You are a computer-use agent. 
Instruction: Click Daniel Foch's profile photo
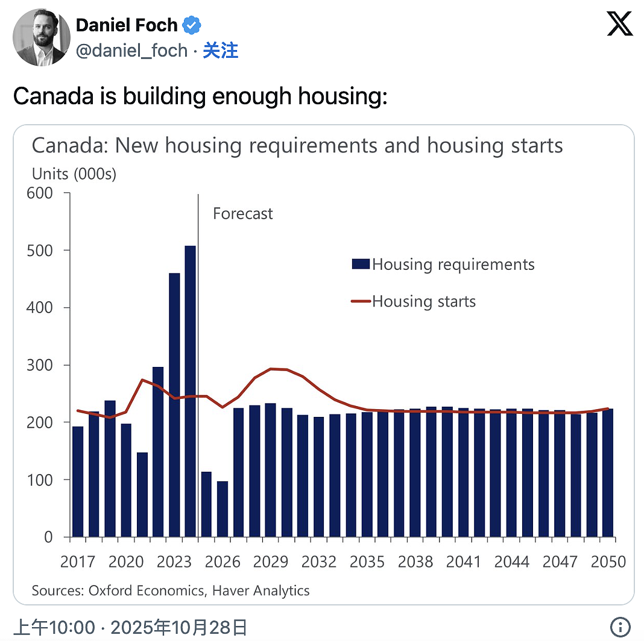42,37
